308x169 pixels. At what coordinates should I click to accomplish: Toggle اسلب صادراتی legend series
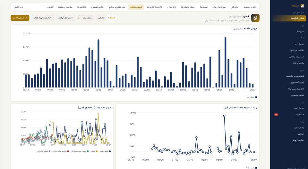pos(44,151)
